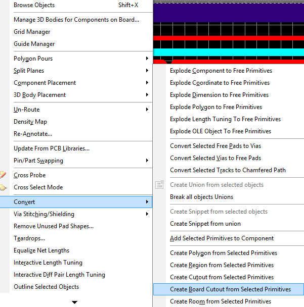Image resolution: width=304 pixels, height=307 pixels.
Task: Click the purple region on the PCB canvas
Action: (229, 13)
